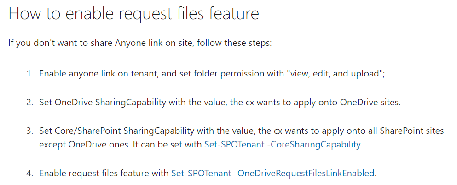Image resolution: width=457 pixels, height=185 pixels.
Task: Click the list number 1 marker
Action: click(30, 74)
